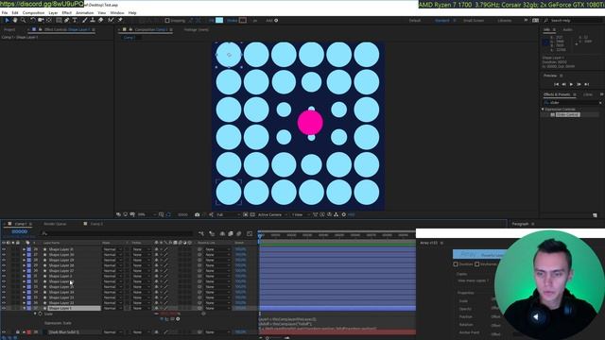Screen dimensions: 605x340
Task: Select the Zoom magnifier tool
Action: [23, 21]
